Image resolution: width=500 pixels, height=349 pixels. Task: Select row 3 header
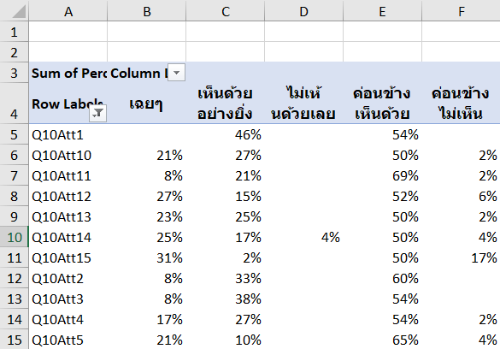tap(14, 73)
